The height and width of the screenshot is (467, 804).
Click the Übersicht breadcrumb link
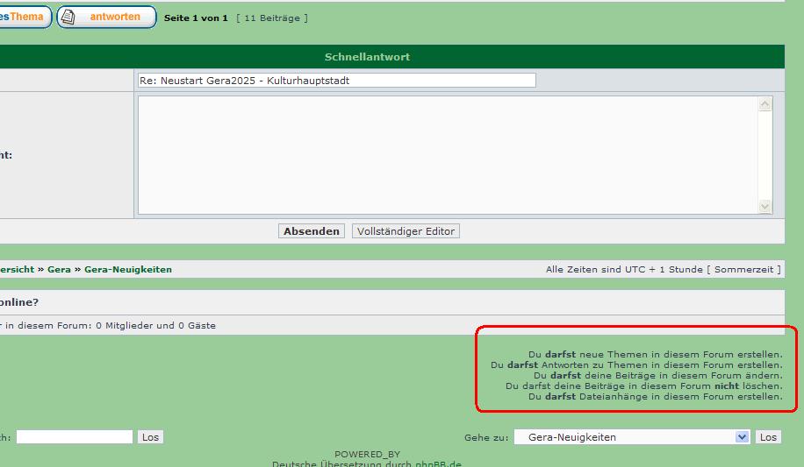(16, 270)
